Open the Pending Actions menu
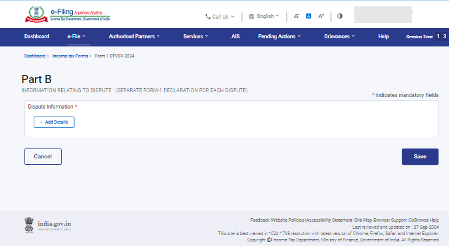Viewport: 449px width, 246px height. pyautogui.click(x=279, y=37)
